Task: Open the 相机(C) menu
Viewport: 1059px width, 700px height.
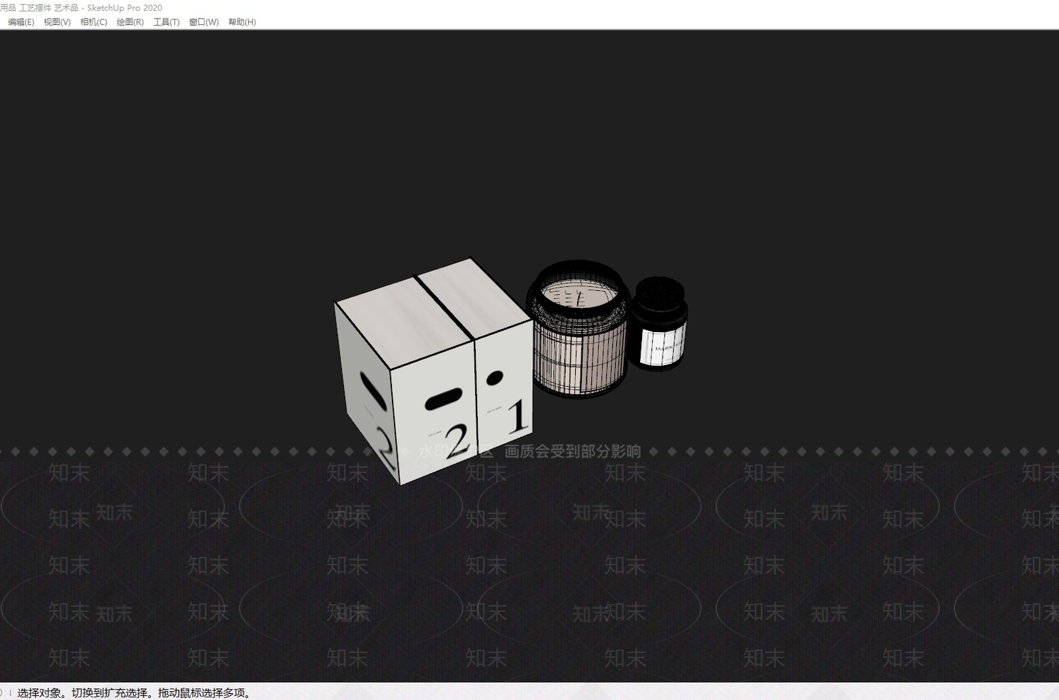Action: pyautogui.click(x=93, y=22)
